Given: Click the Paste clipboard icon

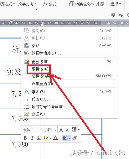Looking at the screenshot, I should click(x=27, y=46).
